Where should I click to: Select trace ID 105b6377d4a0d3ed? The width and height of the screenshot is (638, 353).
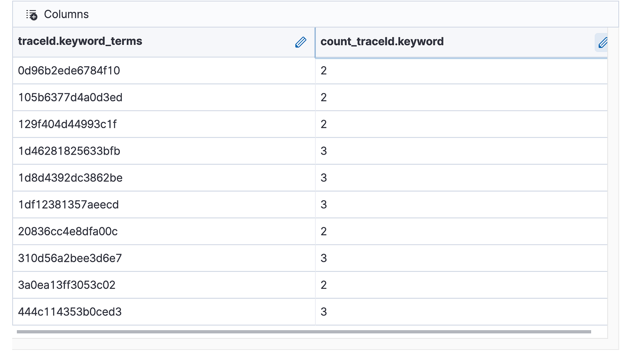(x=70, y=98)
